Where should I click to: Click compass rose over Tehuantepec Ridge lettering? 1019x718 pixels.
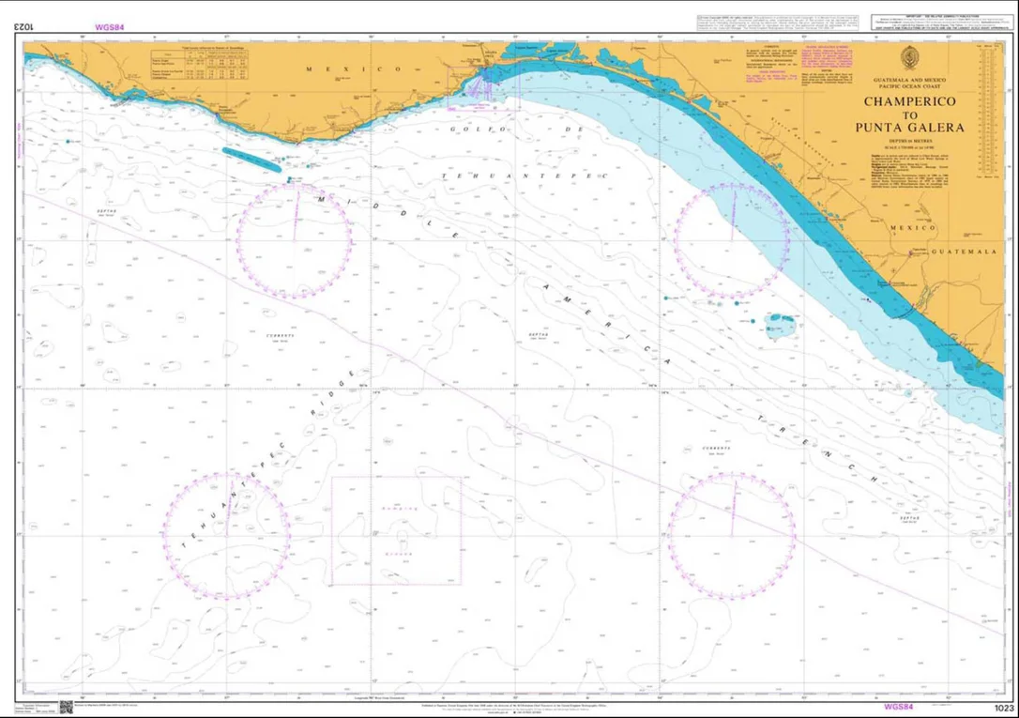click(227, 536)
